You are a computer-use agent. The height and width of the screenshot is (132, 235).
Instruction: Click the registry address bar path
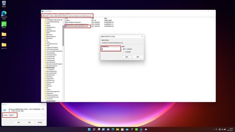click(x=67, y=16)
